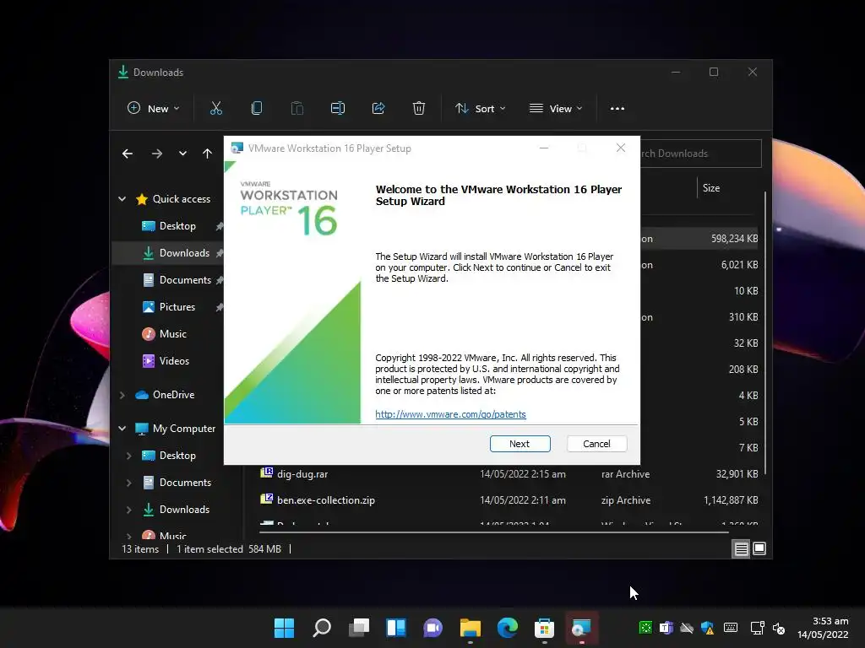The image size is (865, 648).
Task: Click the Paste icon in Explorer toolbar
Action: coord(296,109)
